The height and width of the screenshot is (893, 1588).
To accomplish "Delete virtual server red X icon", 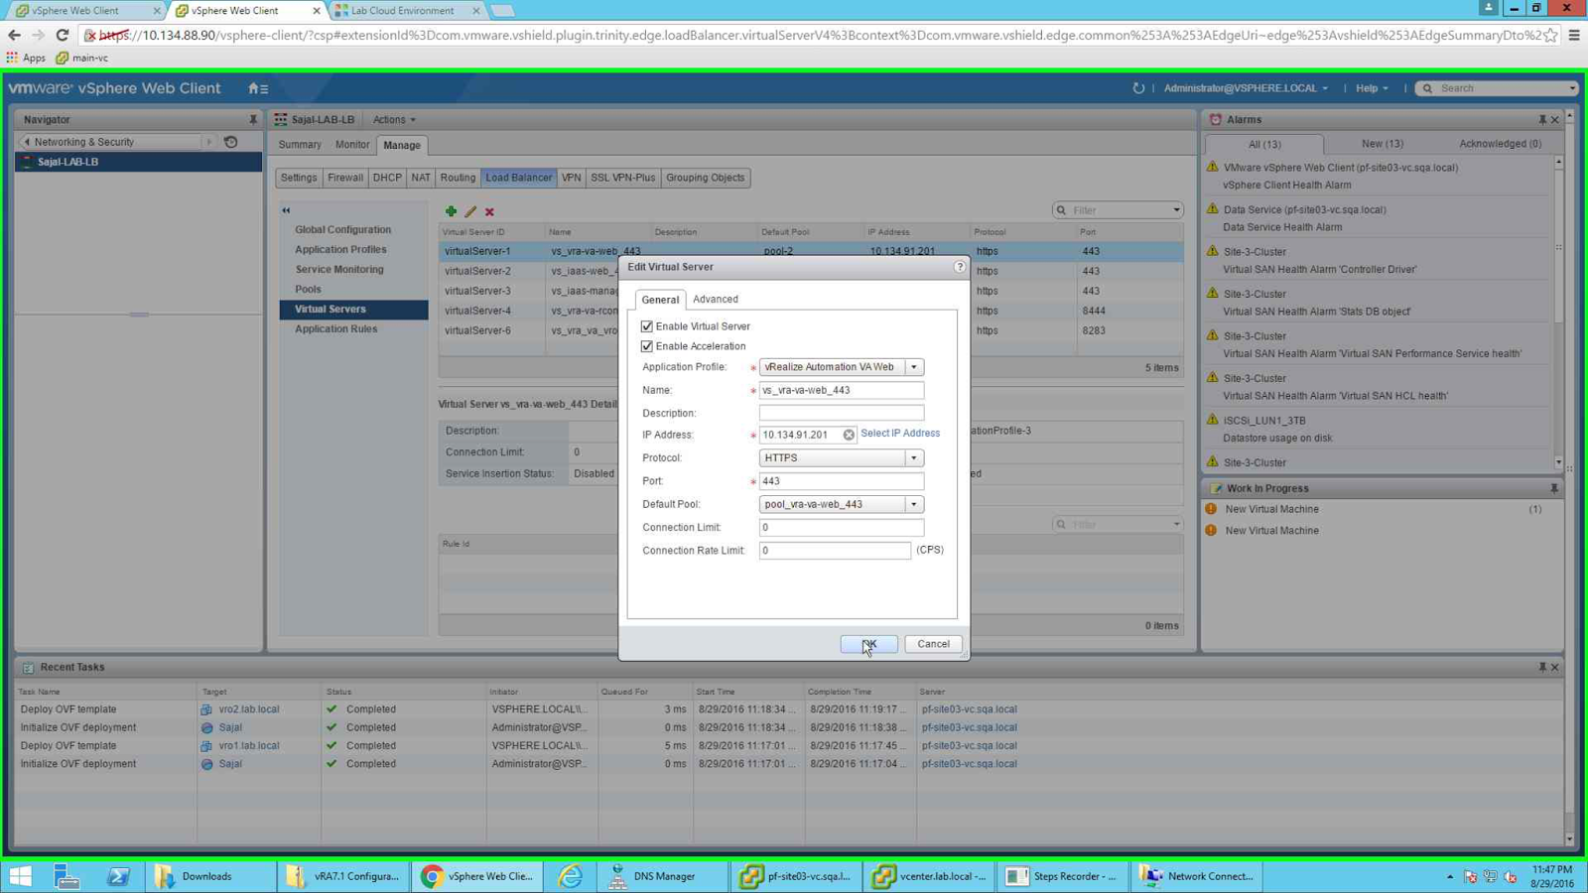I will tap(489, 211).
